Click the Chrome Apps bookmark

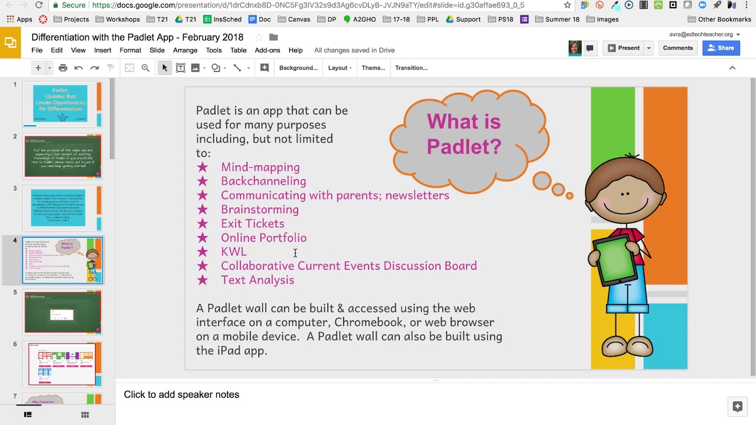pyautogui.click(x=19, y=19)
